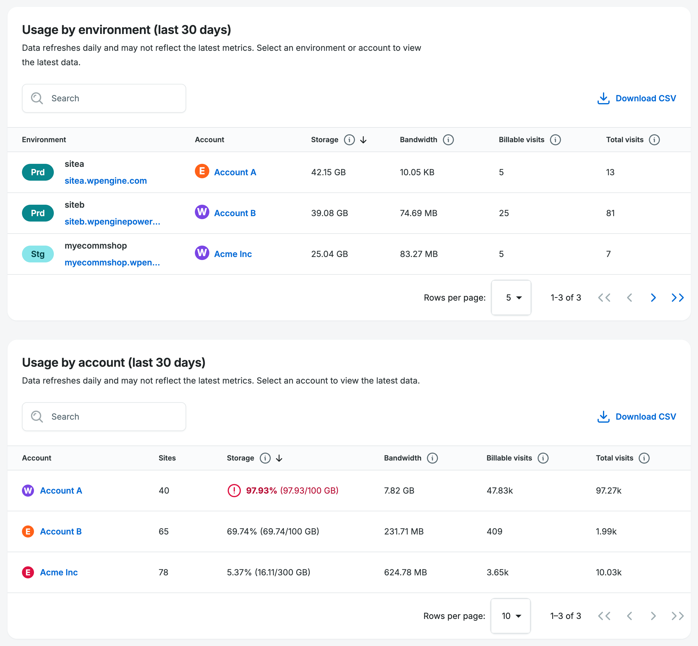
Task: Click Bandwidth info icon in account table
Action: pos(432,458)
